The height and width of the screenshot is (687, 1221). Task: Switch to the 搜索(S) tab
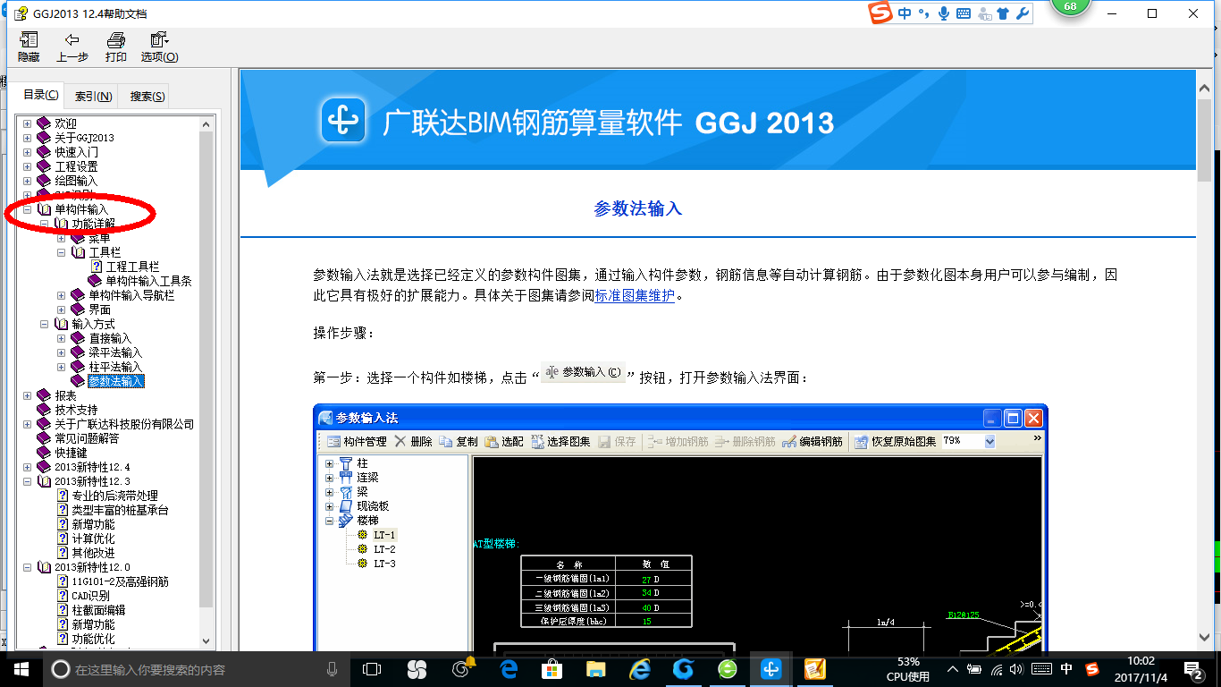pos(146,96)
